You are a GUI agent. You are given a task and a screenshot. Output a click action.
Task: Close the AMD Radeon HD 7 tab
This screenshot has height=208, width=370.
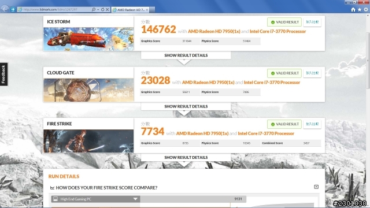point(147,10)
